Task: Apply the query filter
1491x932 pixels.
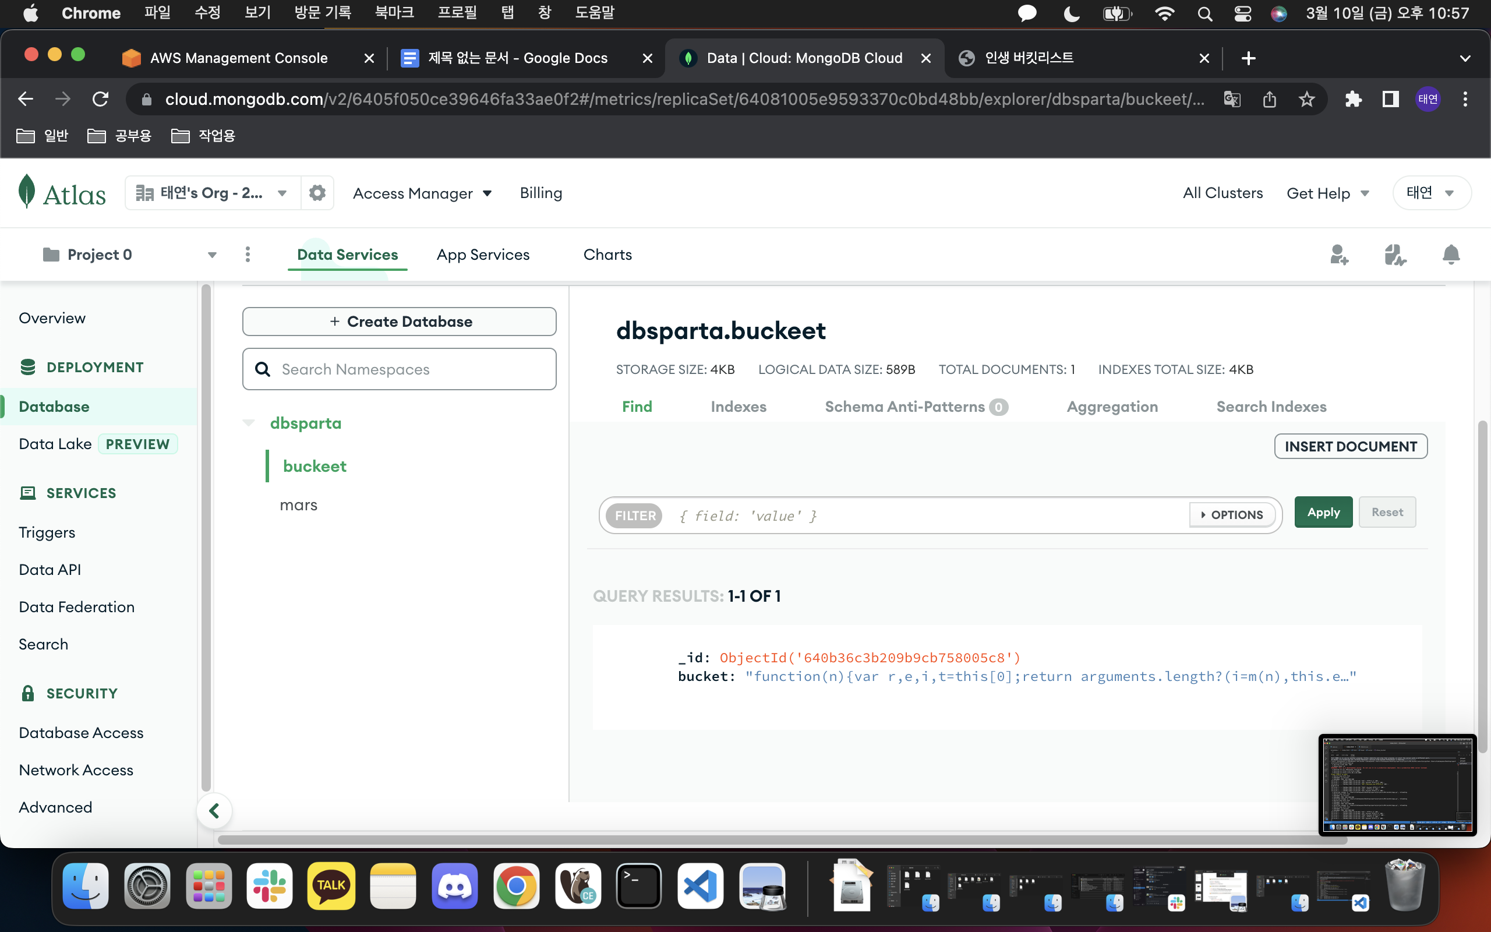Action: coord(1323,512)
